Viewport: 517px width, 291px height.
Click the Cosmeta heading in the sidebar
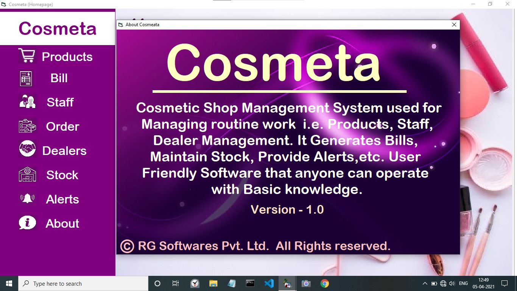pyautogui.click(x=57, y=28)
